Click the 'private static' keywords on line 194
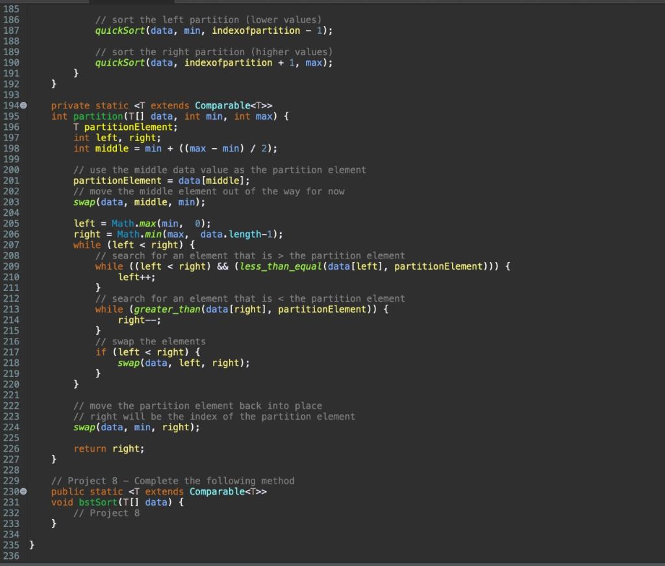The image size is (665, 566). pos(90,105)
